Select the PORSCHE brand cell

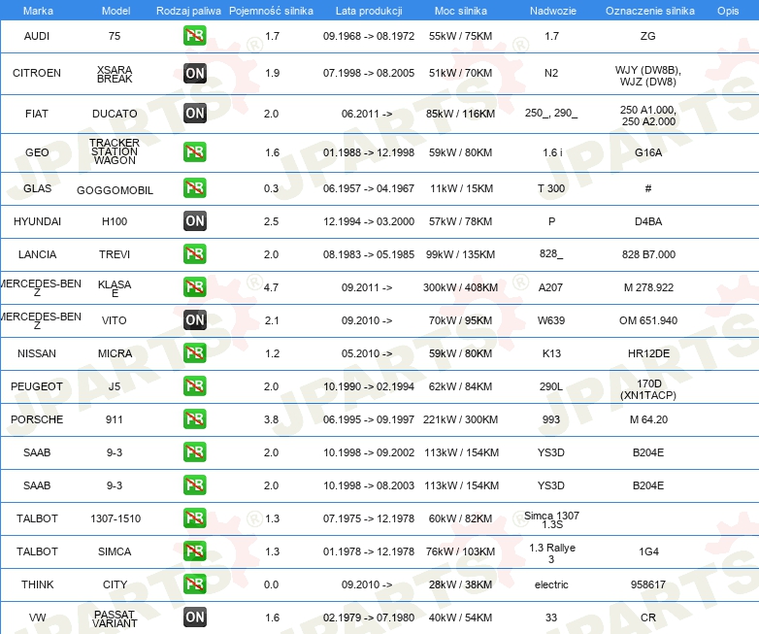(37, 419)
